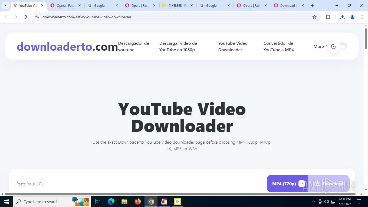Open the PIXELSEE app icon on taskbar

[178, 202]
